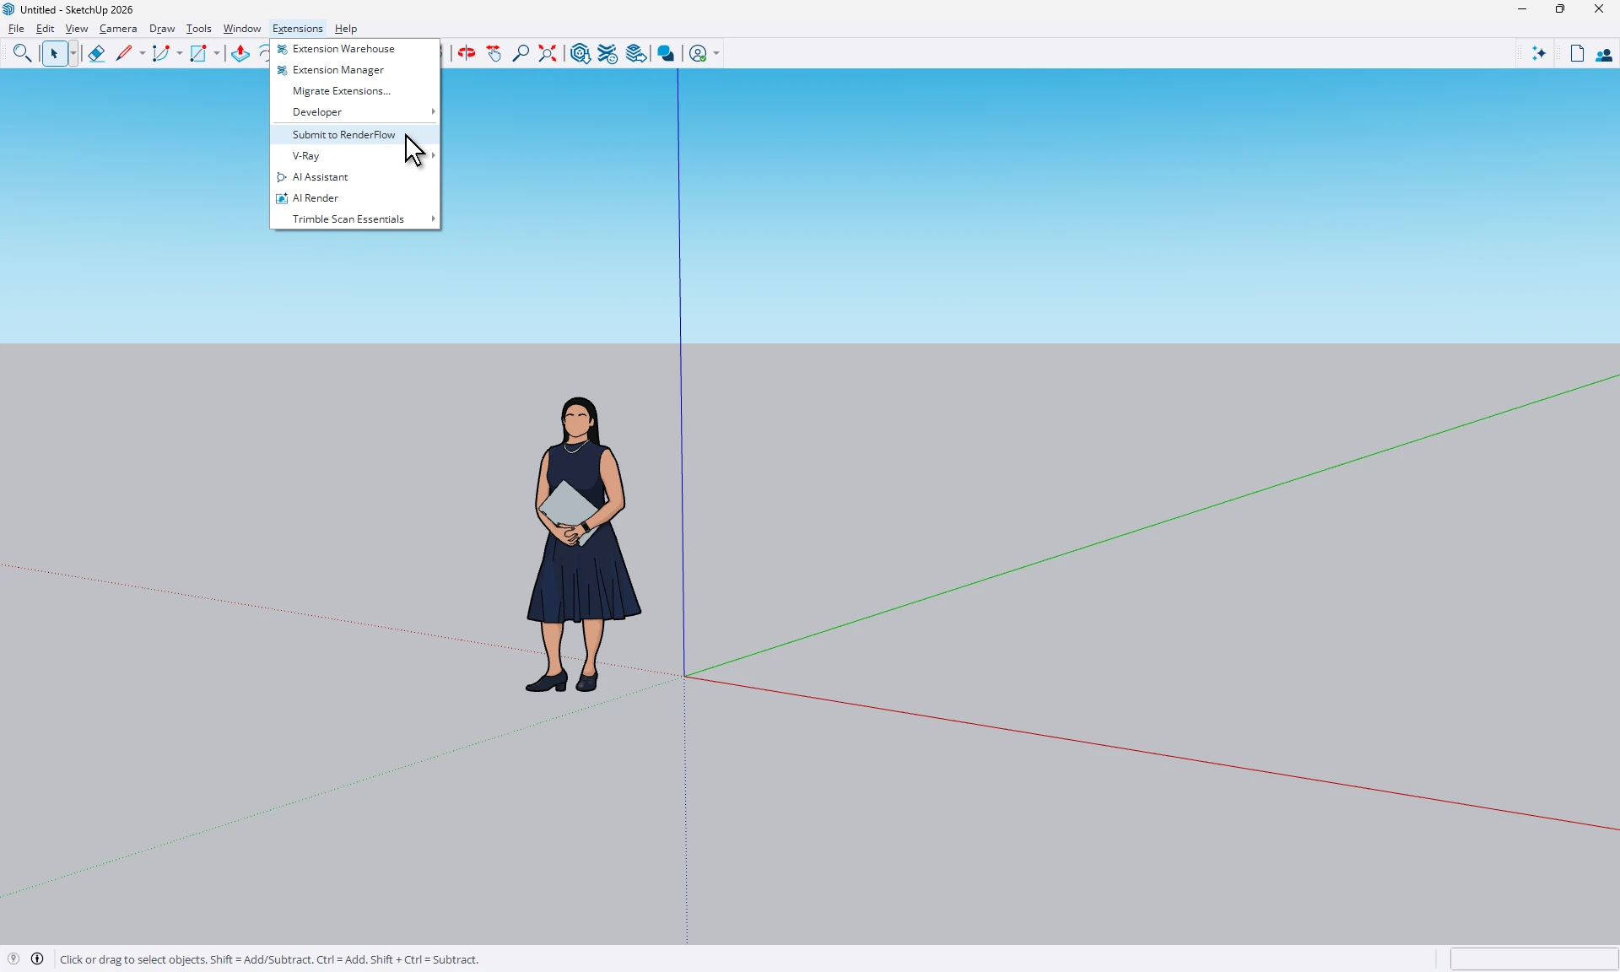Pick the Line pencil tool
Viewport: 1620px width, 972px height.
(125, 54)
